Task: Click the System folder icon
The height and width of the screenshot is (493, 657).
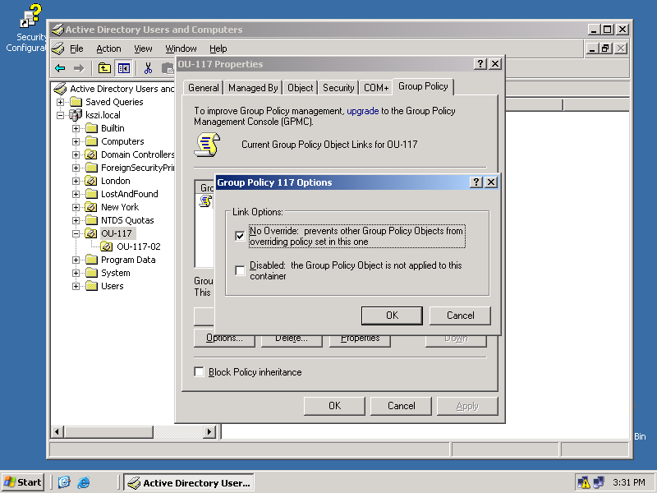Action: (91, 273)
